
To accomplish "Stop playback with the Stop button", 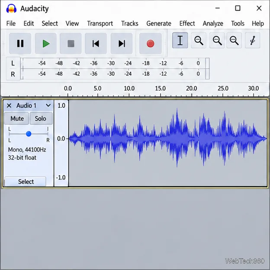I will [x=71, y=43].
